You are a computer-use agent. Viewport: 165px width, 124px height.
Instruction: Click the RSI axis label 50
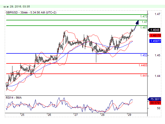(158, 108)
